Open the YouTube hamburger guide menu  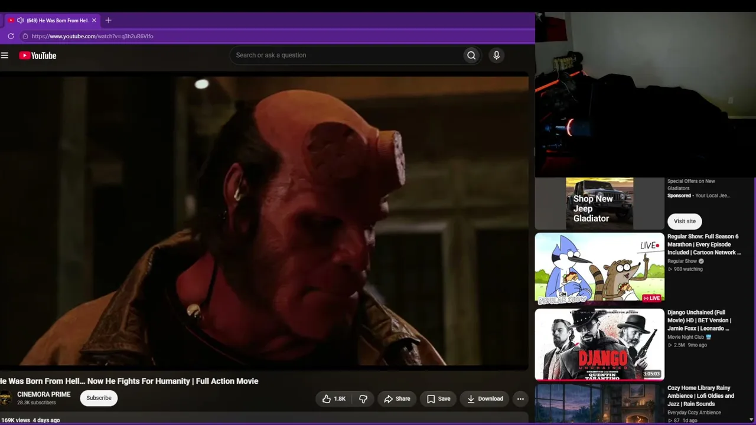(5, 55)
